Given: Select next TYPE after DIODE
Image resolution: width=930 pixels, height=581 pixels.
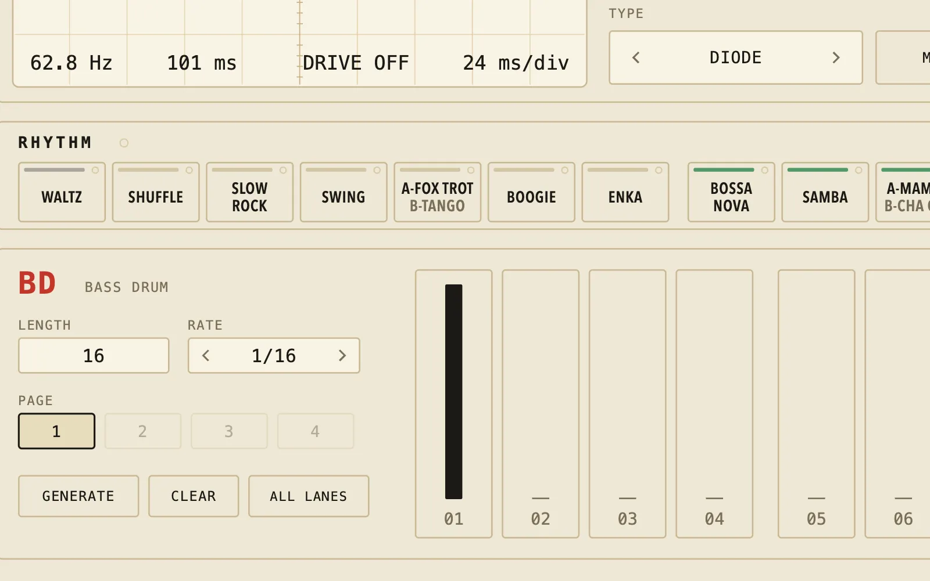Looking at the screenshot, I should [x=836, y=57].
